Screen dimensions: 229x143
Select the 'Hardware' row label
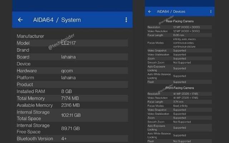click(27, 71)
